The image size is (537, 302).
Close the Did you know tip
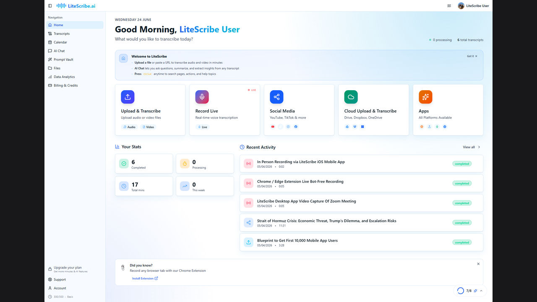click(x=478, y=264)
